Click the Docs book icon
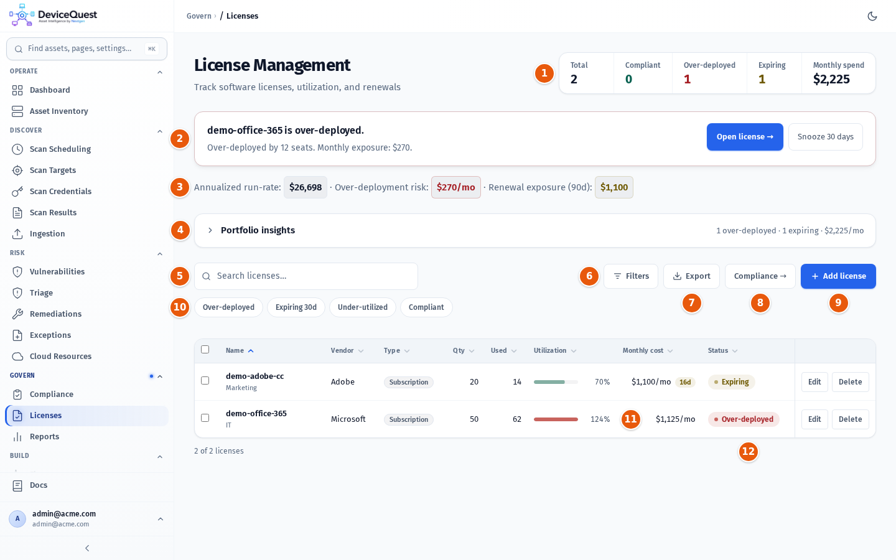The image size is (896, 560). pos(17,485)
